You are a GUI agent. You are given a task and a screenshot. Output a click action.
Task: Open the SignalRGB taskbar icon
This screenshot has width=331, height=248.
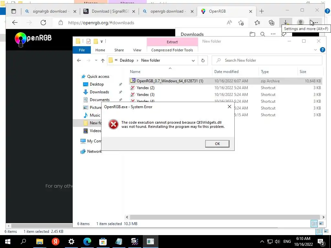click(135, 242)
